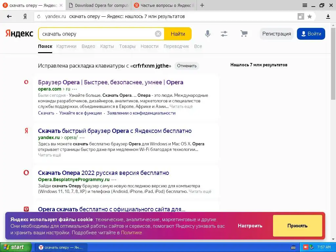
Task: Close the 'скачать оперу — Яндекс' tab
Action: [61, 5]
